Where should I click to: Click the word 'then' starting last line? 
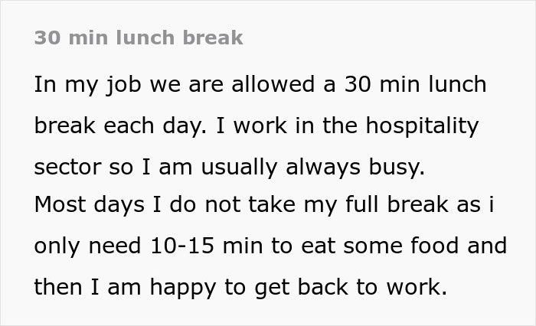tap(56, 287)
